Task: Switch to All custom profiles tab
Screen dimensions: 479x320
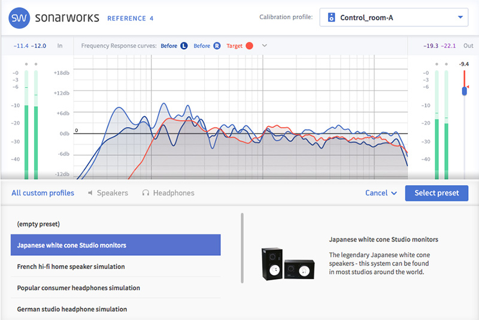Action: pos(43,193)
